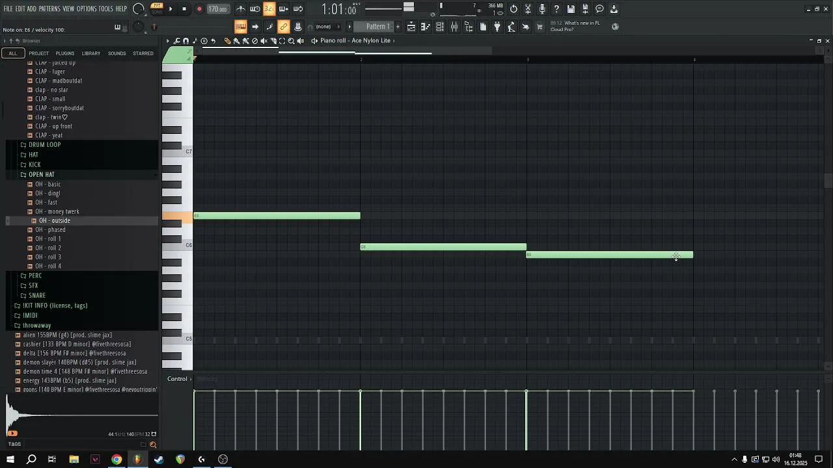Open the shopping cart content library
833x468 pixels.
tap(539, 27)
